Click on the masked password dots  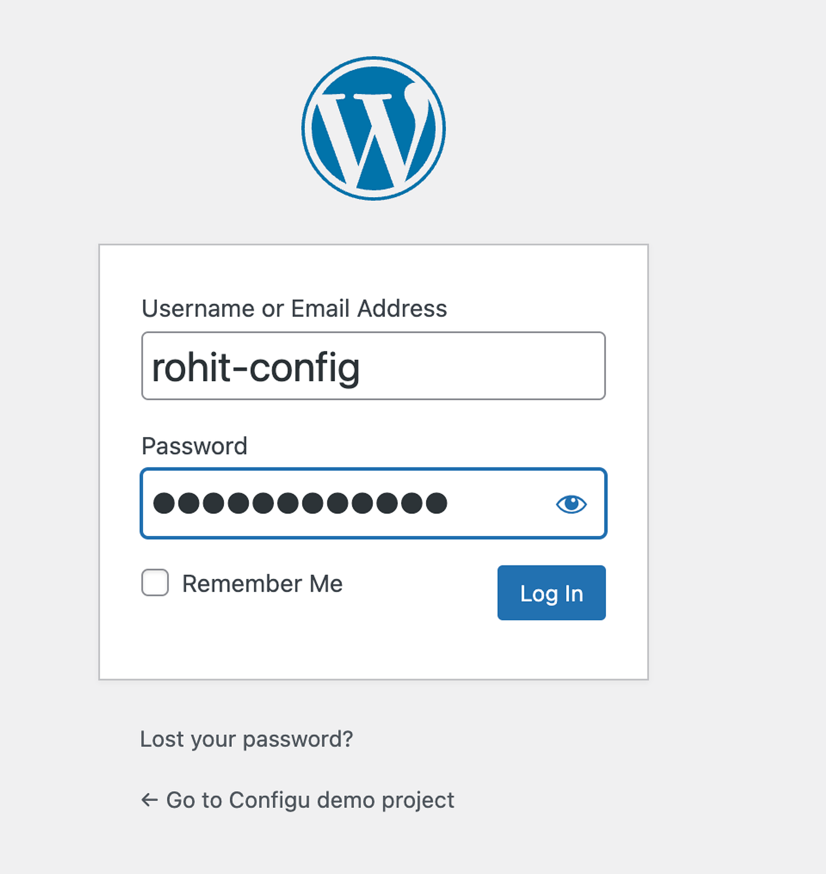(300, 503)
